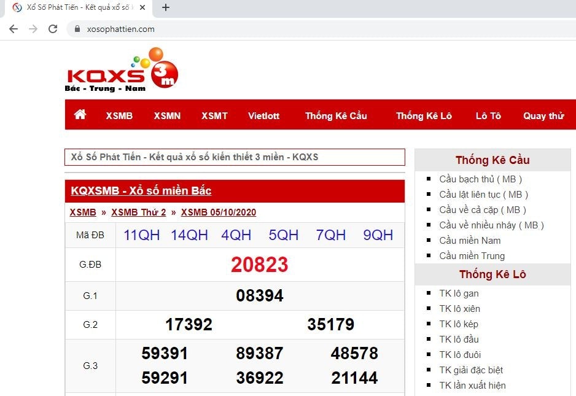Open the Vietlott menu item
Viewport: 576px width, 396px height.
point(263,115)
